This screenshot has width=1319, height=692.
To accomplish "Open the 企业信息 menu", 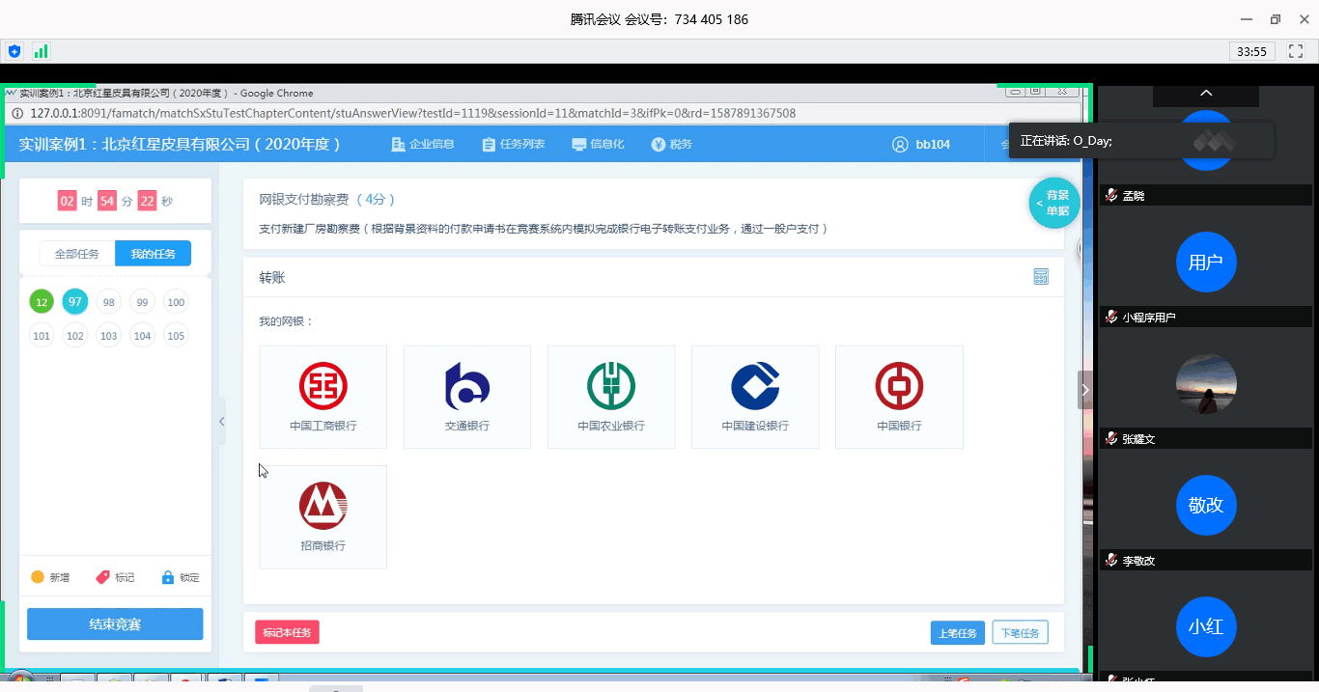I will tap(423, 144).
